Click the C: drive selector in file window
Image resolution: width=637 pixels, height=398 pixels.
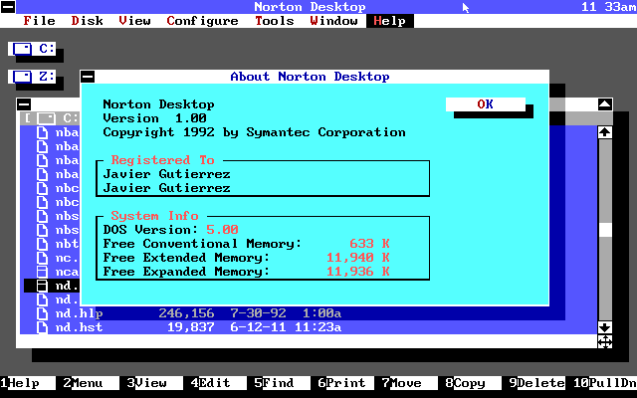pyautogui.click(x=52, y=118)
